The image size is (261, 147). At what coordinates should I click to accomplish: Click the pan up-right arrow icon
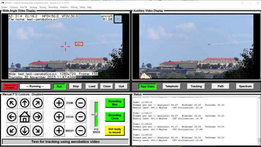(x=37, y=103)
